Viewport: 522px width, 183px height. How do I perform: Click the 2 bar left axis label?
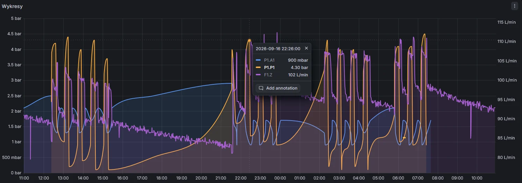[x=16, y=111]
